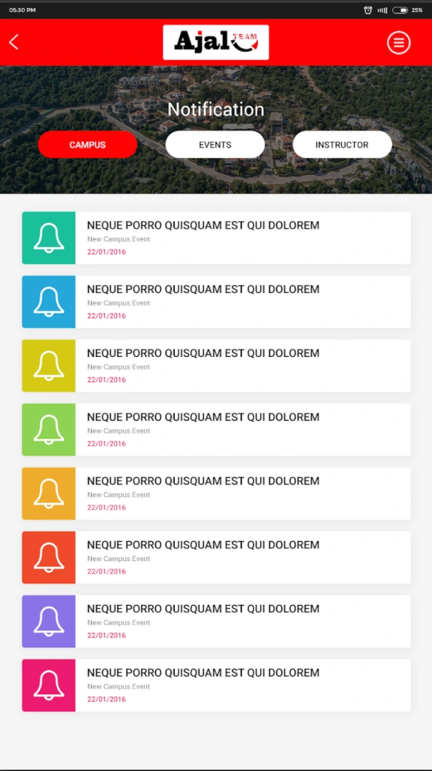This screenshot has height=771, width=432.
Task: Click the title text in the orange bell row
Action: 203,481
